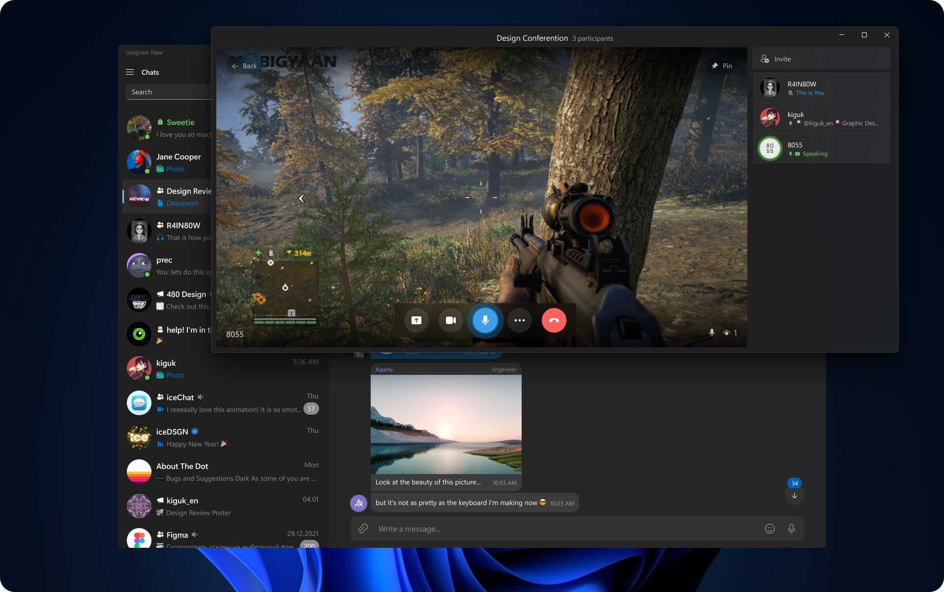Open the kiguk chat from 3:36 AM
This screenshot has height=592, width=944.
click(x=223, y=368)
